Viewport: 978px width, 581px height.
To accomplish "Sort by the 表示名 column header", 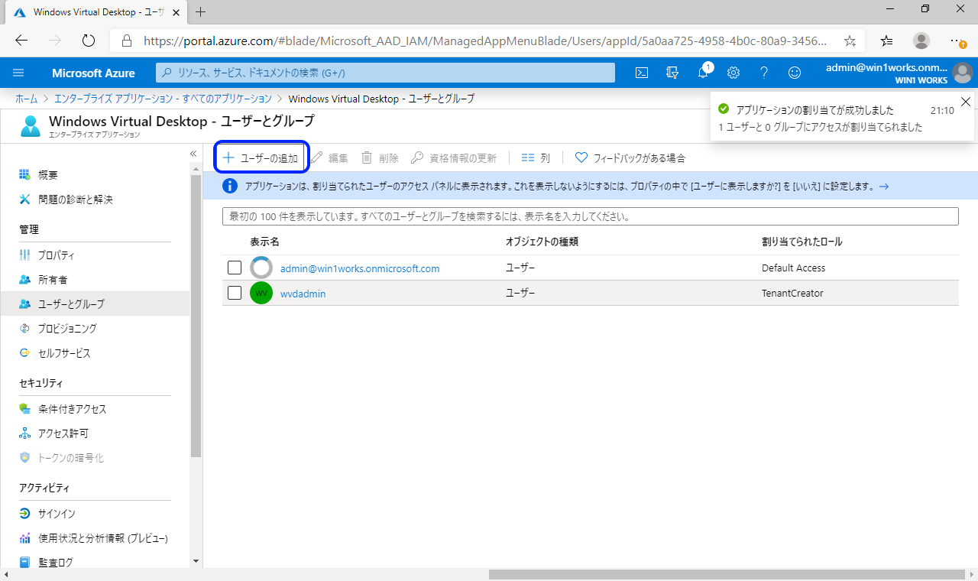I will tap(265, 242).
